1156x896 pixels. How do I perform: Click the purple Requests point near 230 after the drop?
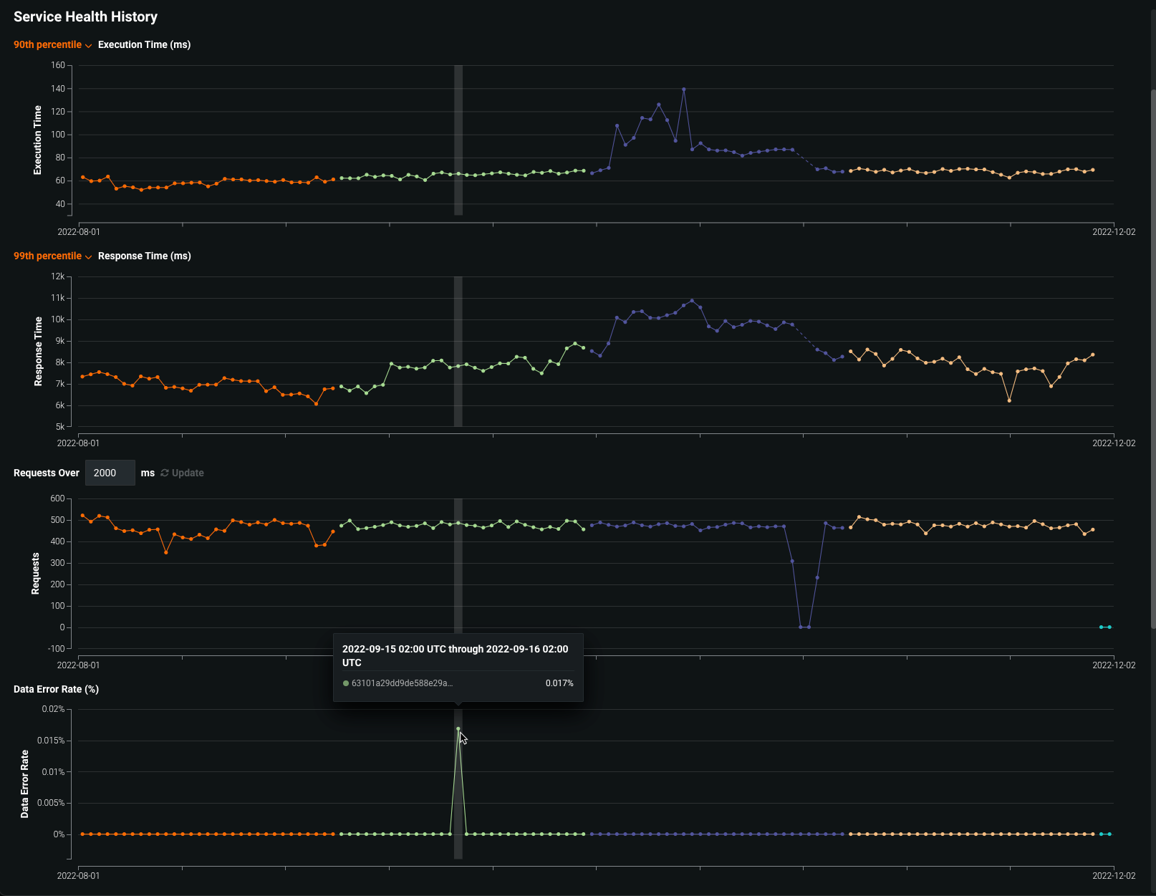point(817,578)
